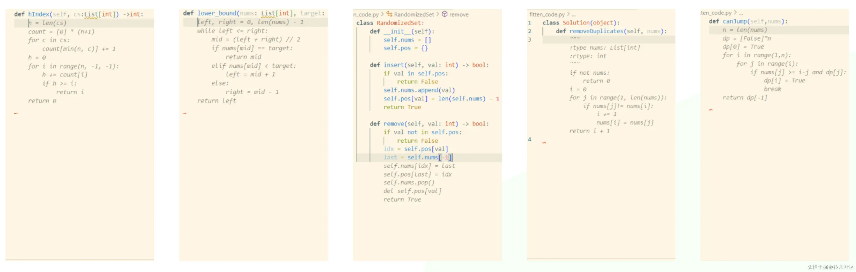Click the 'self.nums.pop()' suggestion line
The width and height of the screenshot is (856, 272).
click(x=409, y=183)
